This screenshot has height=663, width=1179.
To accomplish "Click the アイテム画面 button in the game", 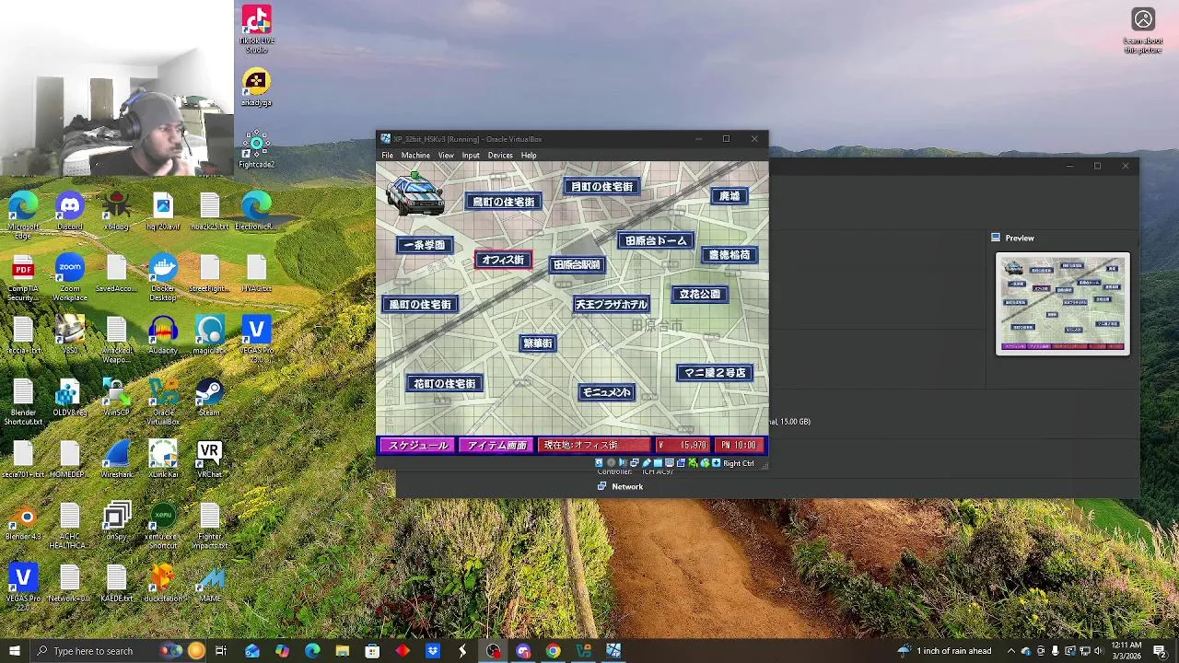I will tap(496, 445).
